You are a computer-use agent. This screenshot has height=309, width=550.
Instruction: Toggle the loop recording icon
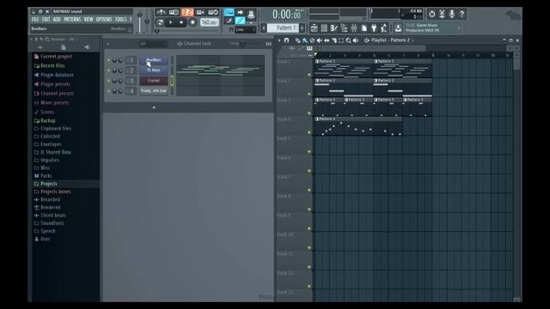pyautogui.click(x=213, y=12)
